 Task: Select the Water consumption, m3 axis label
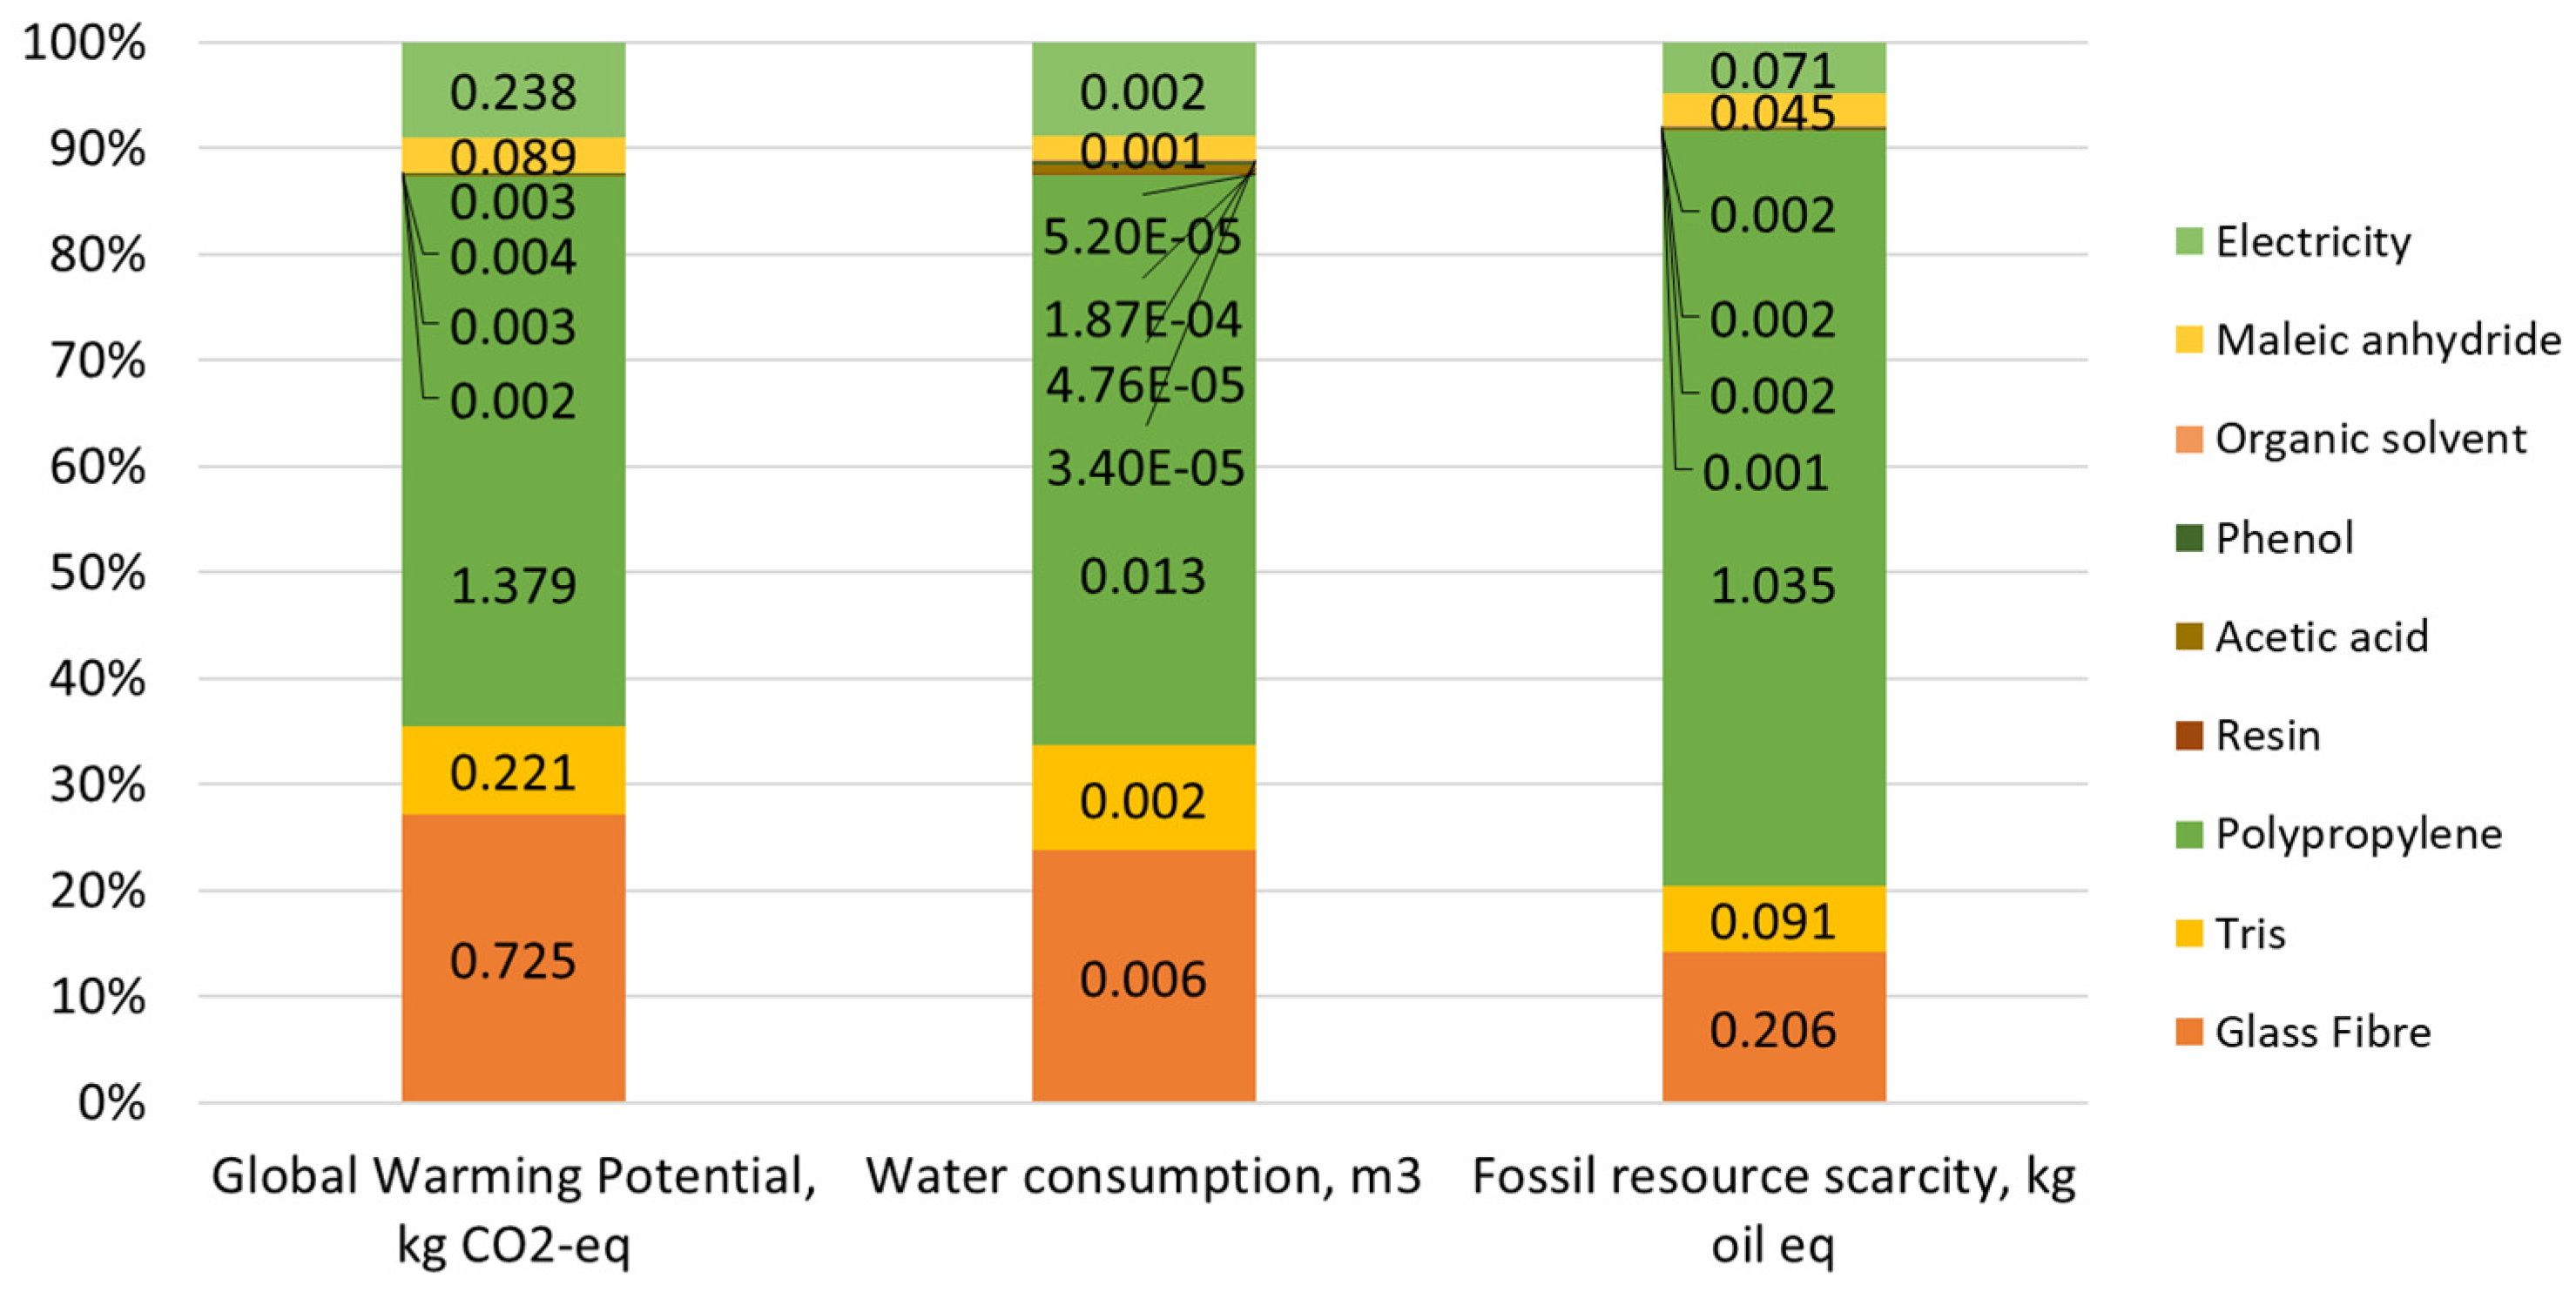tap(1143, 1176)
